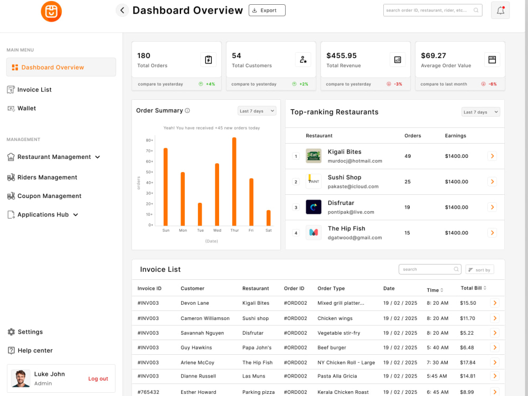
Task: Click the Total Orders clipboard icon
Action: click(x=209, y=60)
